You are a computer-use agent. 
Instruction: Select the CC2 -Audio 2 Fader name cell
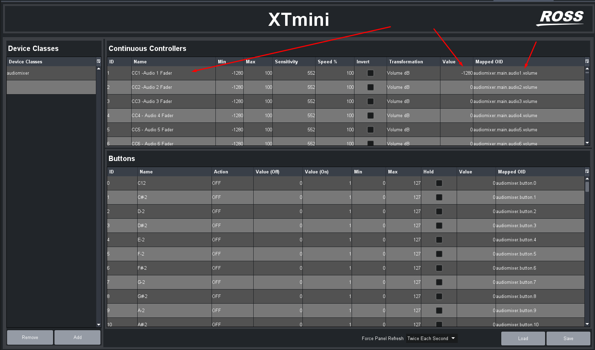click(173, 87)
